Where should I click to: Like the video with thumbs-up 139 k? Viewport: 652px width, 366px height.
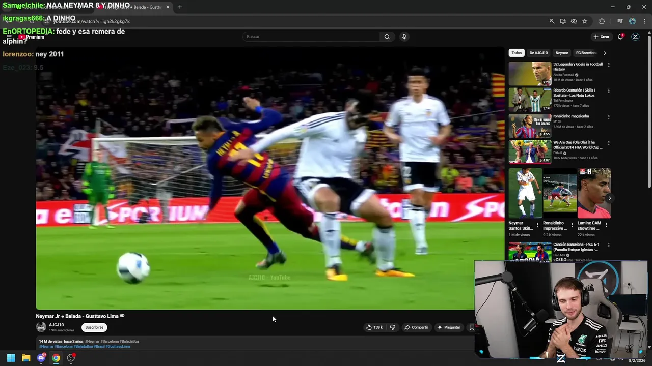(374, 327)
